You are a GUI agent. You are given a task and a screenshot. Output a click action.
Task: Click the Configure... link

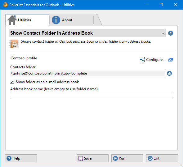tap(156, 60)
